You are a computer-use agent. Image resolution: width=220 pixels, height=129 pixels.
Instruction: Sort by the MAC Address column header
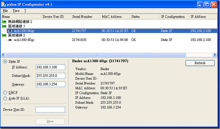click(x=115, y=17)
